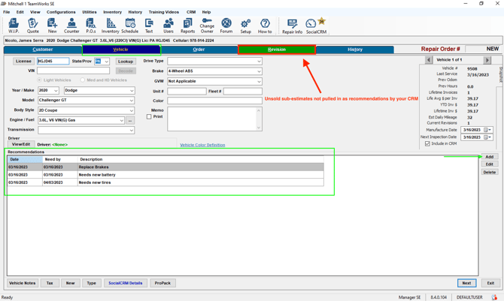The height and width of the screenshot is (301, 504).
Task: Toggle the Memo Print checkbox
Action: tap(149, 117)
